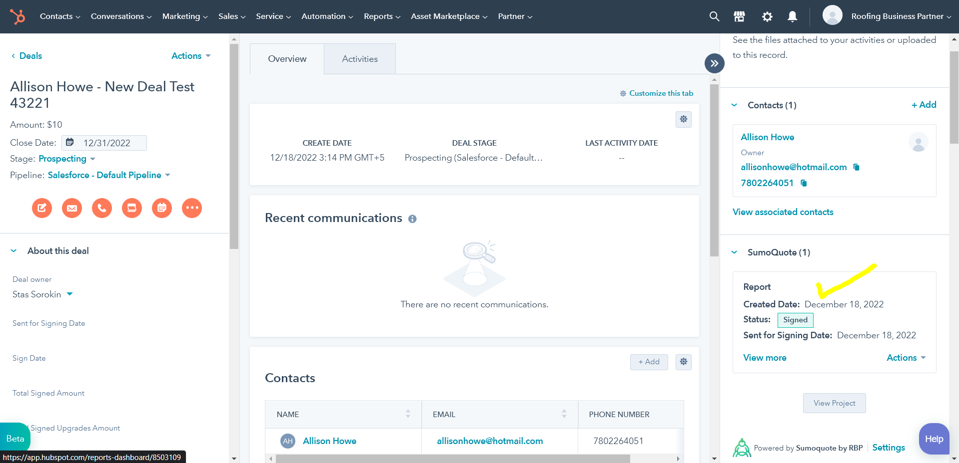959x463 pixels.
Task: Copy phone 7802264051 with copy icon
Action: (804, 183)
